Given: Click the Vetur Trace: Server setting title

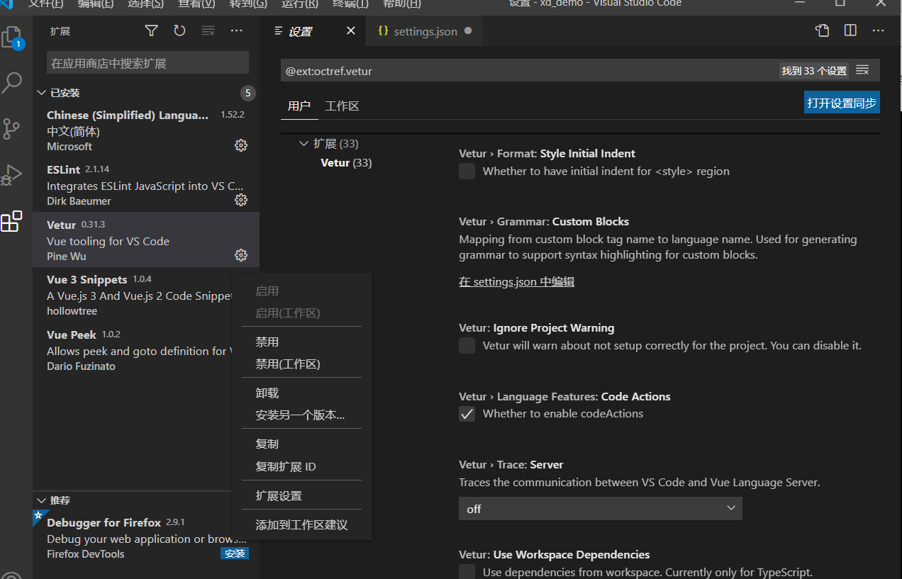Looking at the screenshot, I should click(x=511, y=465).
